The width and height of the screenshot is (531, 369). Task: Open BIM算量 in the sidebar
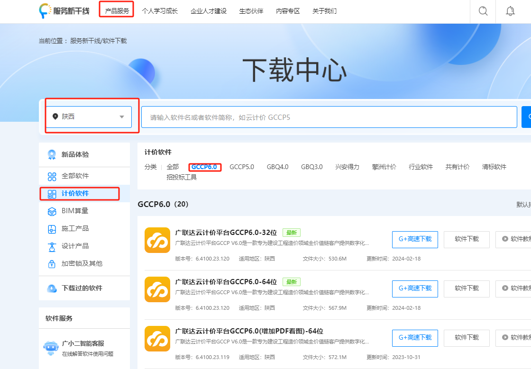point(84,211)
